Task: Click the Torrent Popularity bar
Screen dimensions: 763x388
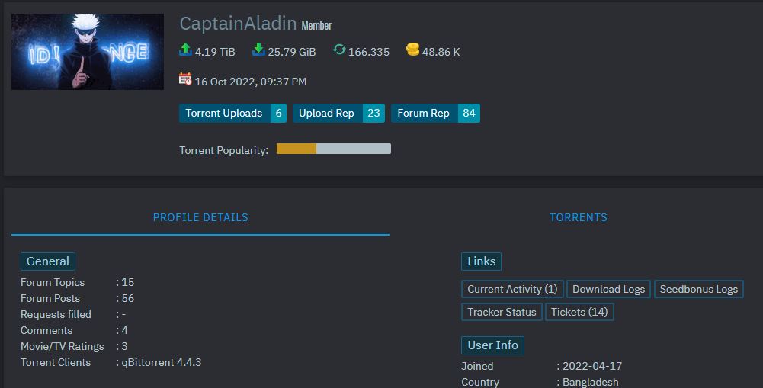Action: click(334, 149)
